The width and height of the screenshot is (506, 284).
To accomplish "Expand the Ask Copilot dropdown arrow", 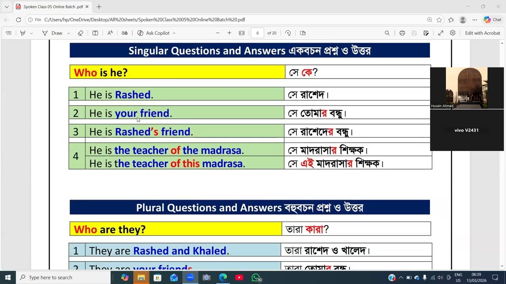I will coord(174,33).
